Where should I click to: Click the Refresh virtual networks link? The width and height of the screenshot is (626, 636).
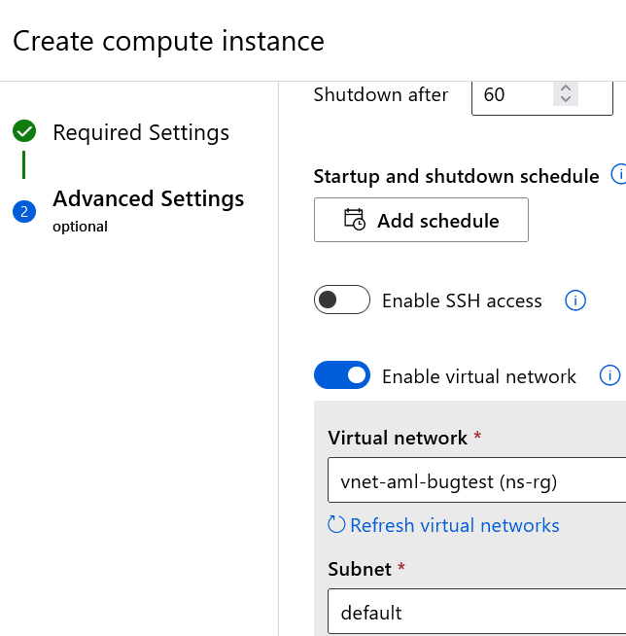tap(454, 525)
